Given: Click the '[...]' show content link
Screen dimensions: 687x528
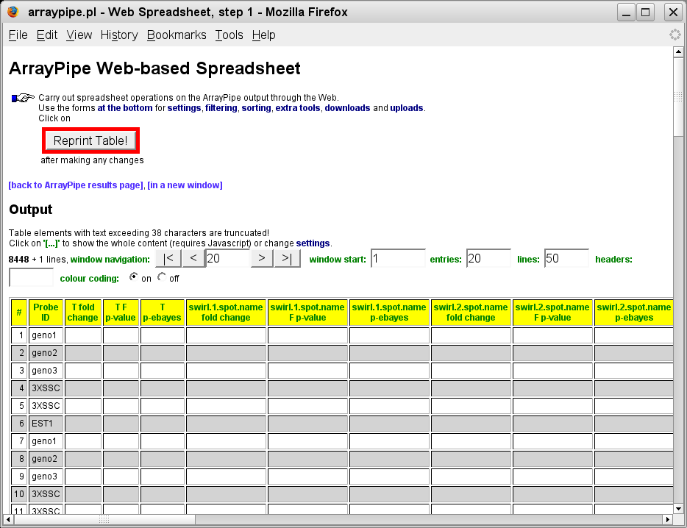Looking at the screenshot, I should [x=51, y=243].
